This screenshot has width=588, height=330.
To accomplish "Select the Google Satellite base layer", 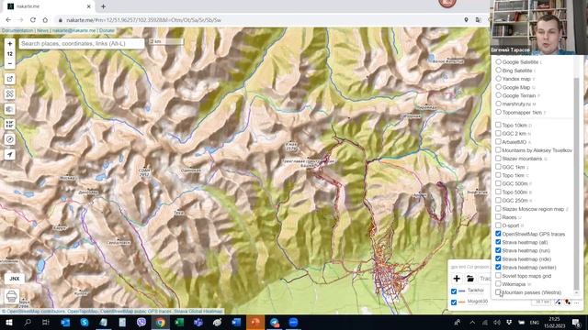I will (x=498, y=61).
